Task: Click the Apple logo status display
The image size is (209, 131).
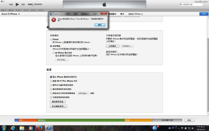Action: [104, 4]
